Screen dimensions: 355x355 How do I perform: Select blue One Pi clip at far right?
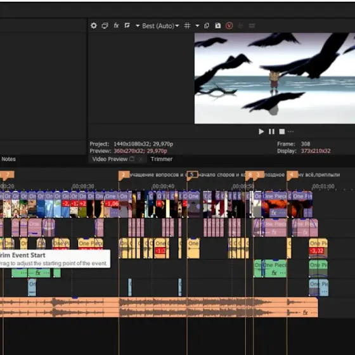click(x=318, y=287)
